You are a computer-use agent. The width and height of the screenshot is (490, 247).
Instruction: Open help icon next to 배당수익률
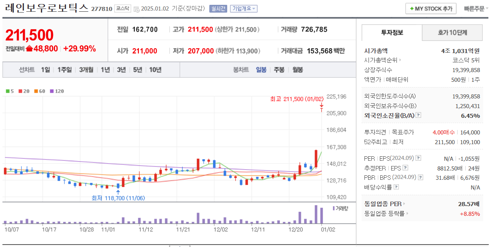tap(396, 187)
